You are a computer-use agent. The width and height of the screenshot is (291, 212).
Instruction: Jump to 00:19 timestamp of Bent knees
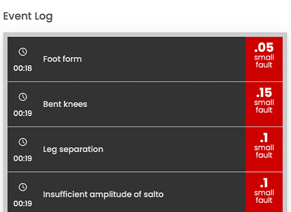tap(23, 113)
